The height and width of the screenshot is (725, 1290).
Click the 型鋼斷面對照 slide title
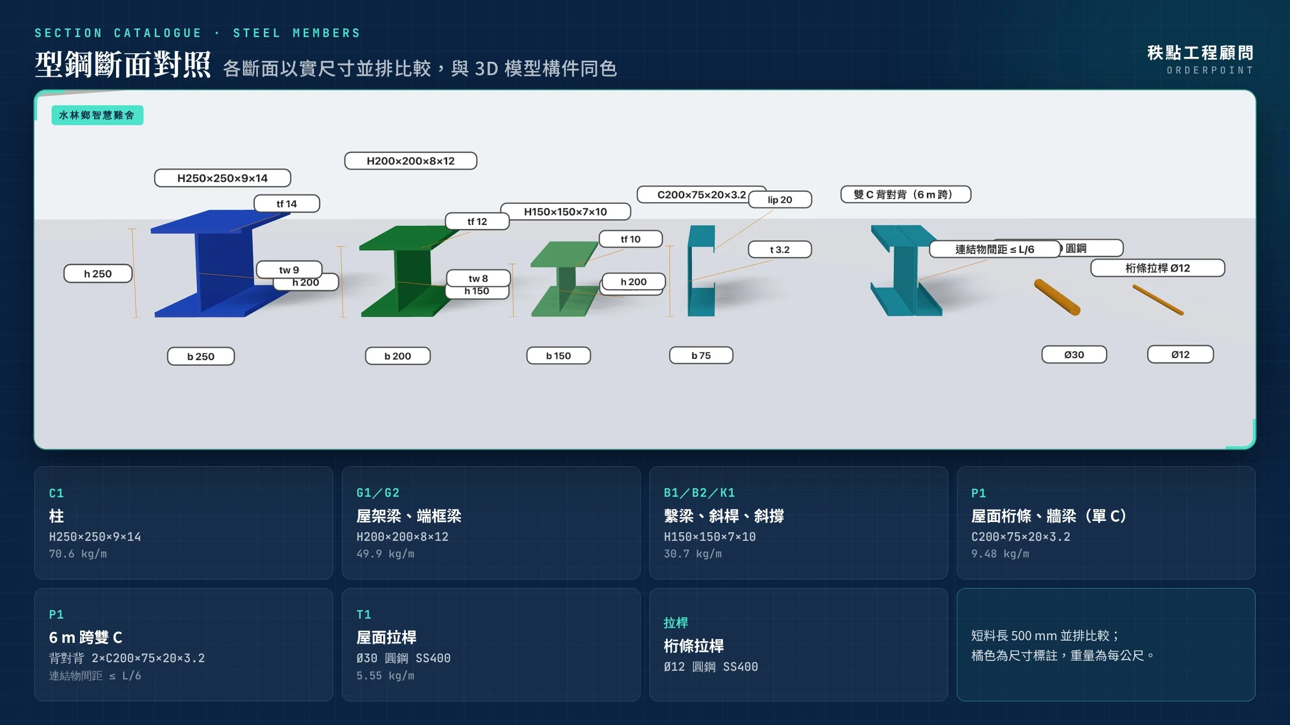pos(123,65)
